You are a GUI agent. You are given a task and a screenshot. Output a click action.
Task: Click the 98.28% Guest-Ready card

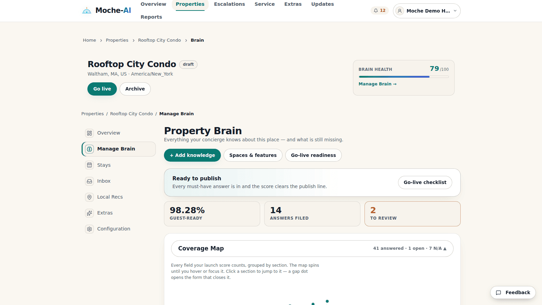pyautogui.click(x=212, y=214)
